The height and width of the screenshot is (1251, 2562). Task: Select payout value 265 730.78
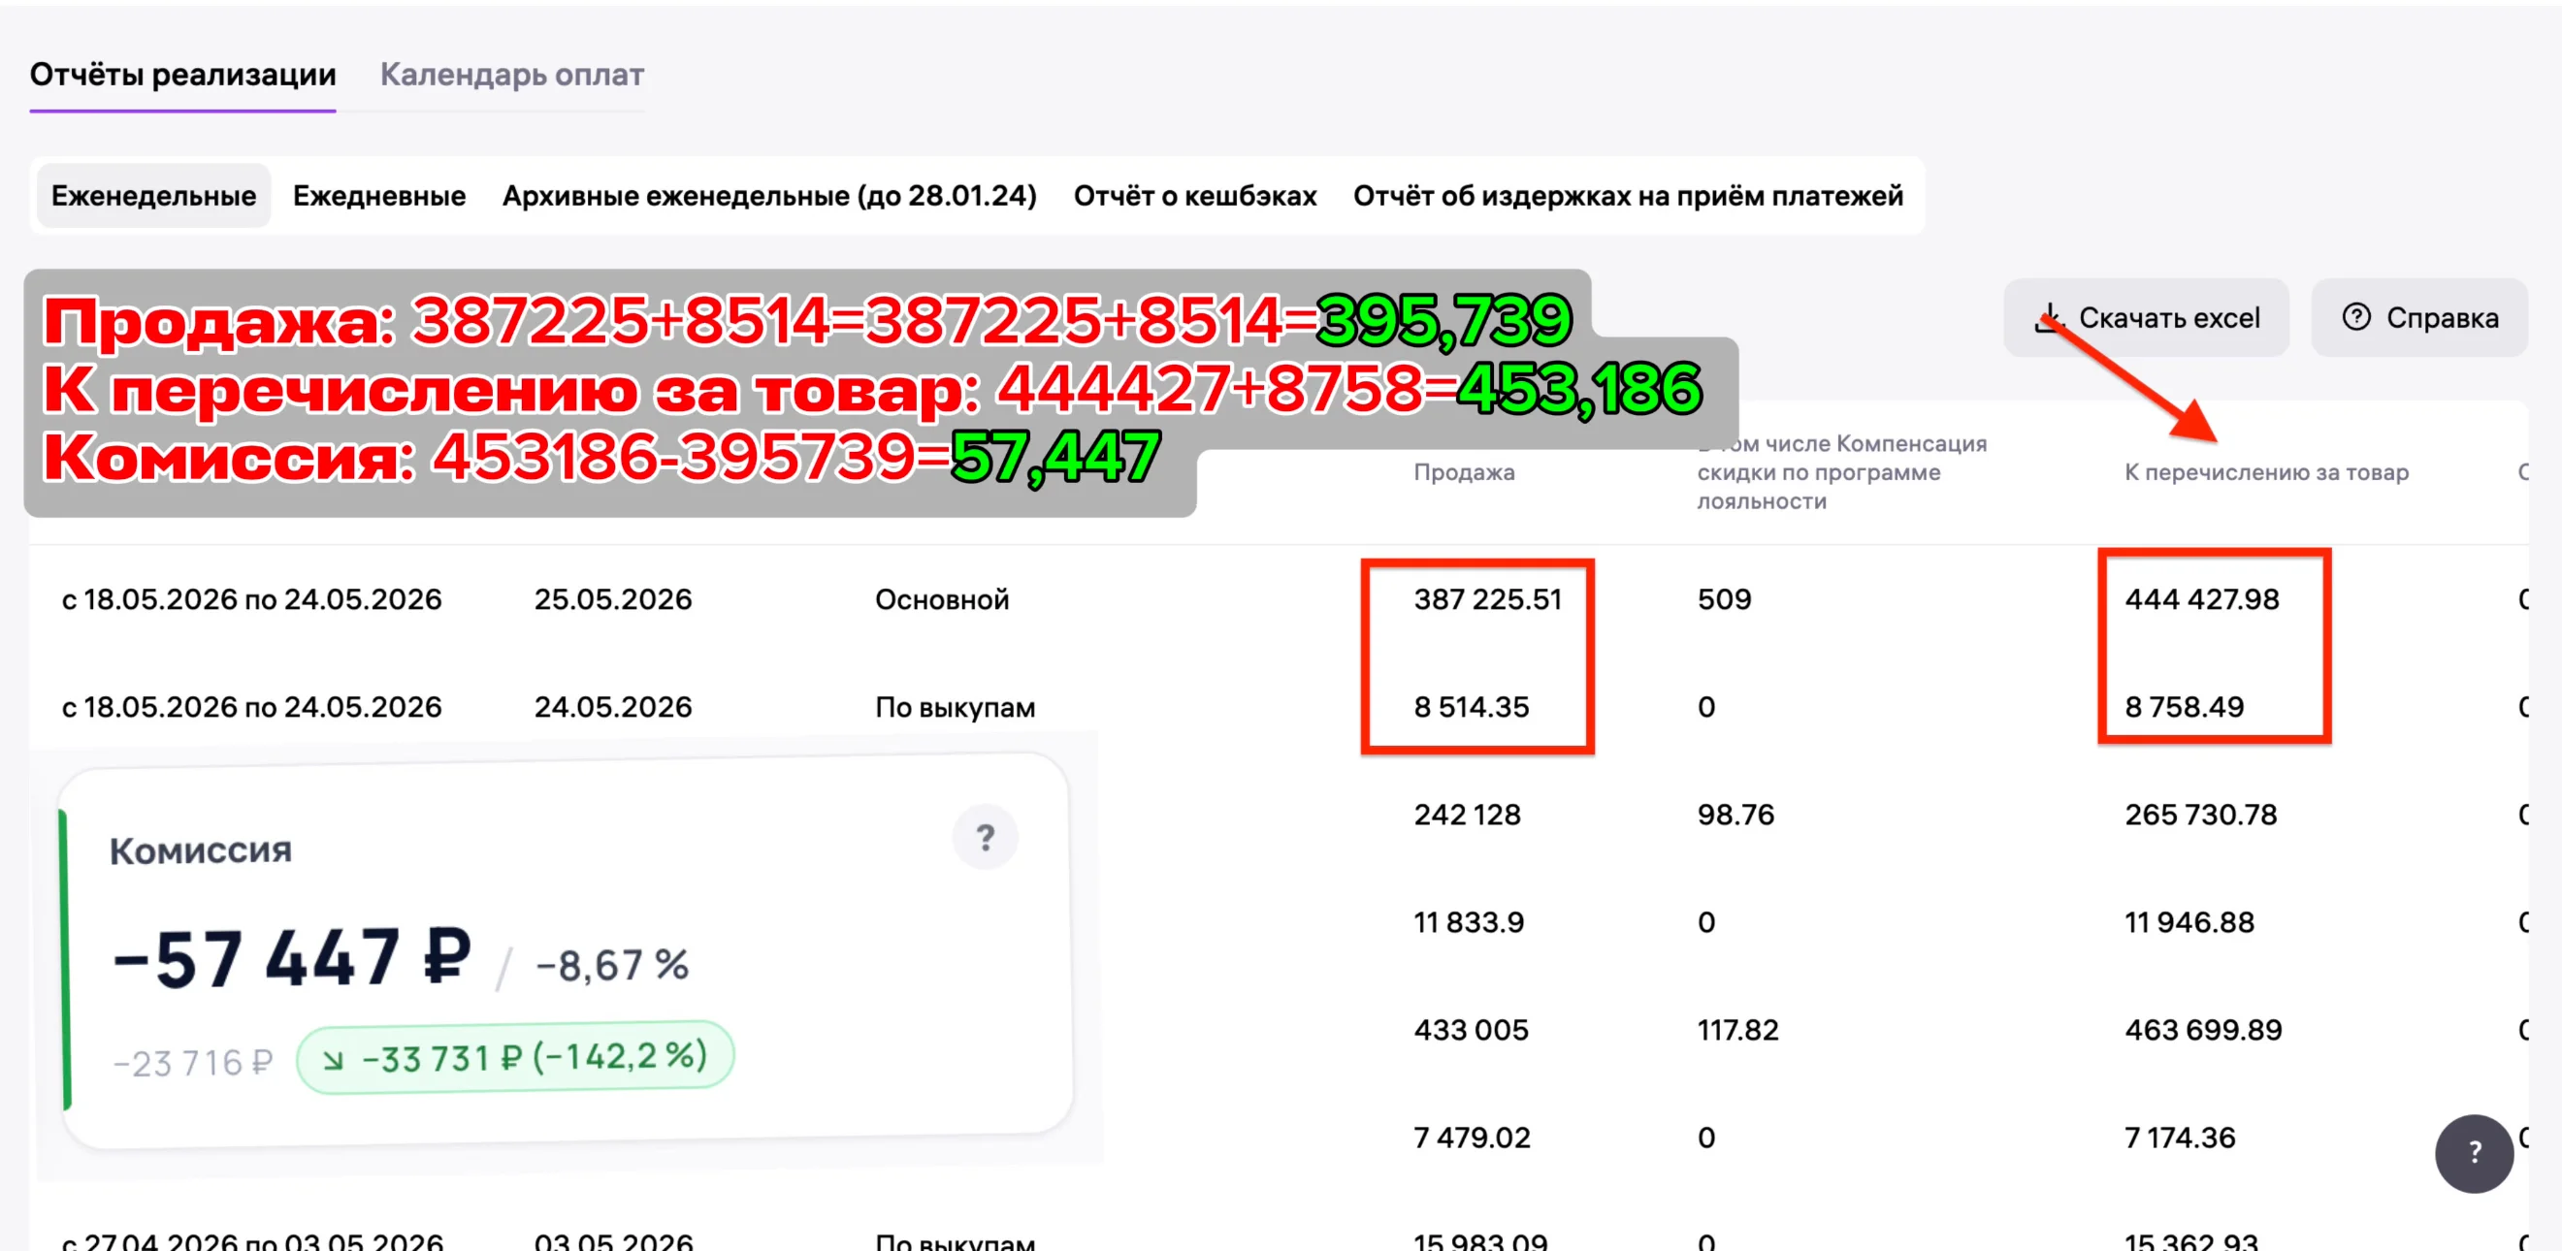pyautogui.click(x=2201, y=814)
